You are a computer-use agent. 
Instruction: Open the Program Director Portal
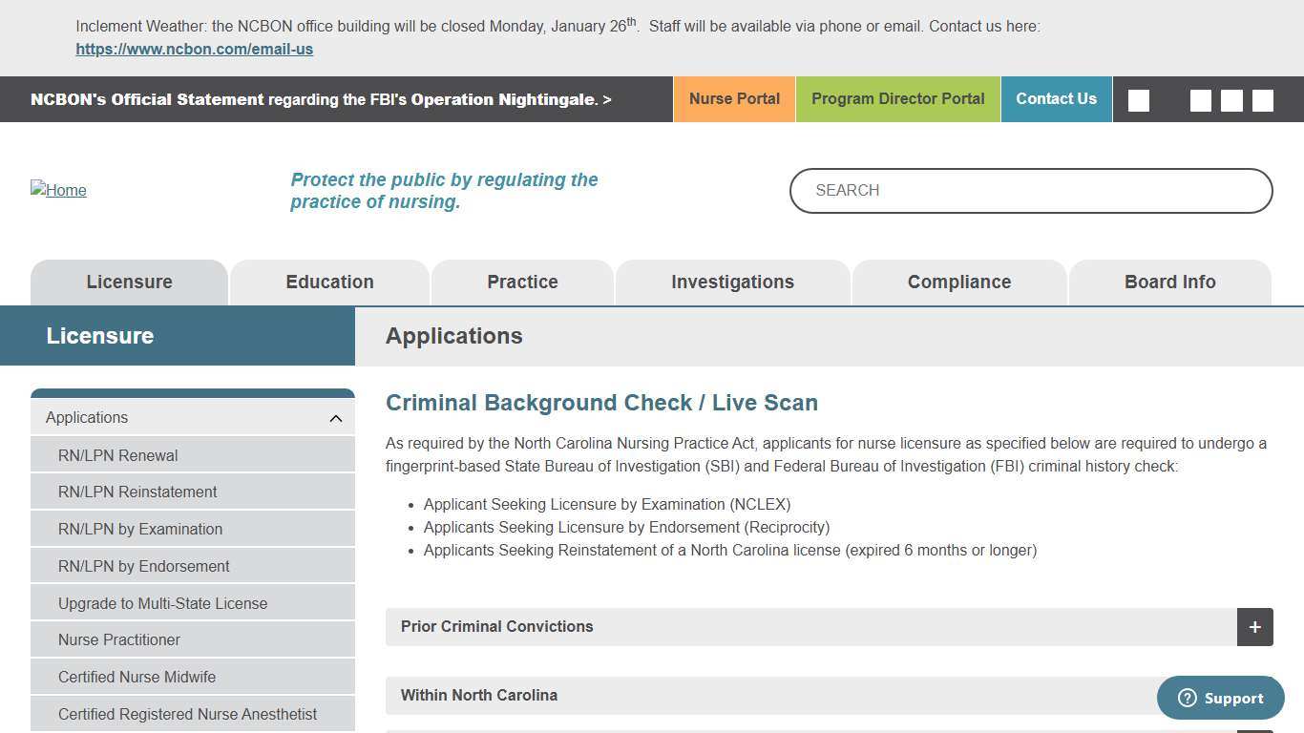[897, 98]
